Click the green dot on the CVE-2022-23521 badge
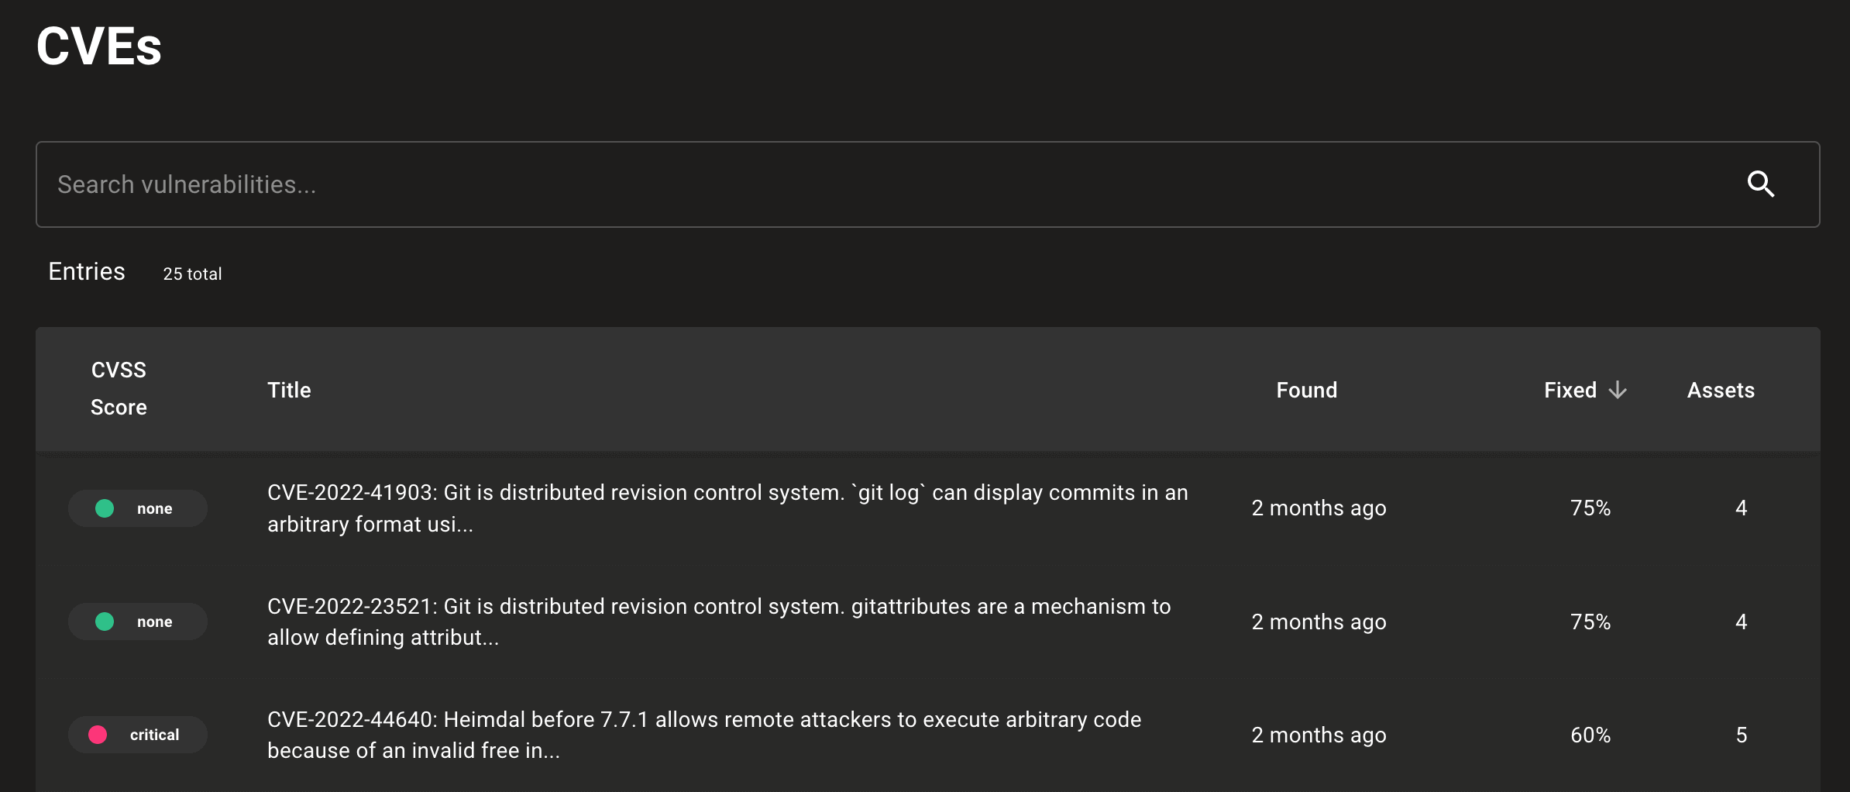This screenshot has width=1850, height=792. tap(105, 621)
